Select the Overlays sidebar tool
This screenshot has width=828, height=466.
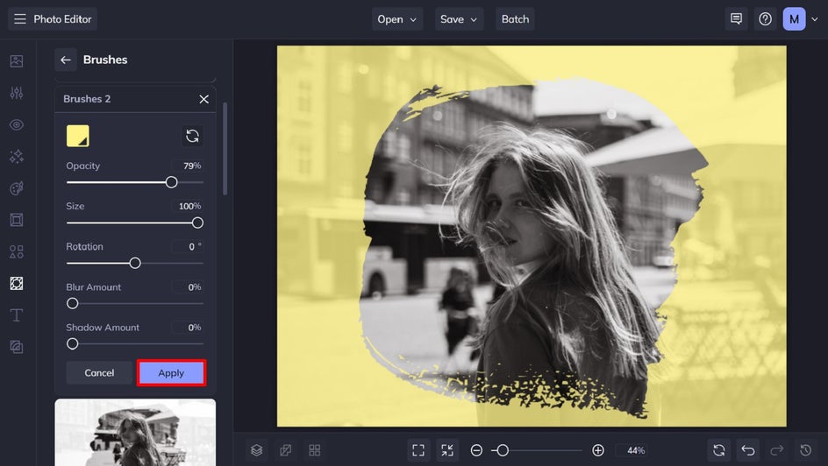pos(17,284)
